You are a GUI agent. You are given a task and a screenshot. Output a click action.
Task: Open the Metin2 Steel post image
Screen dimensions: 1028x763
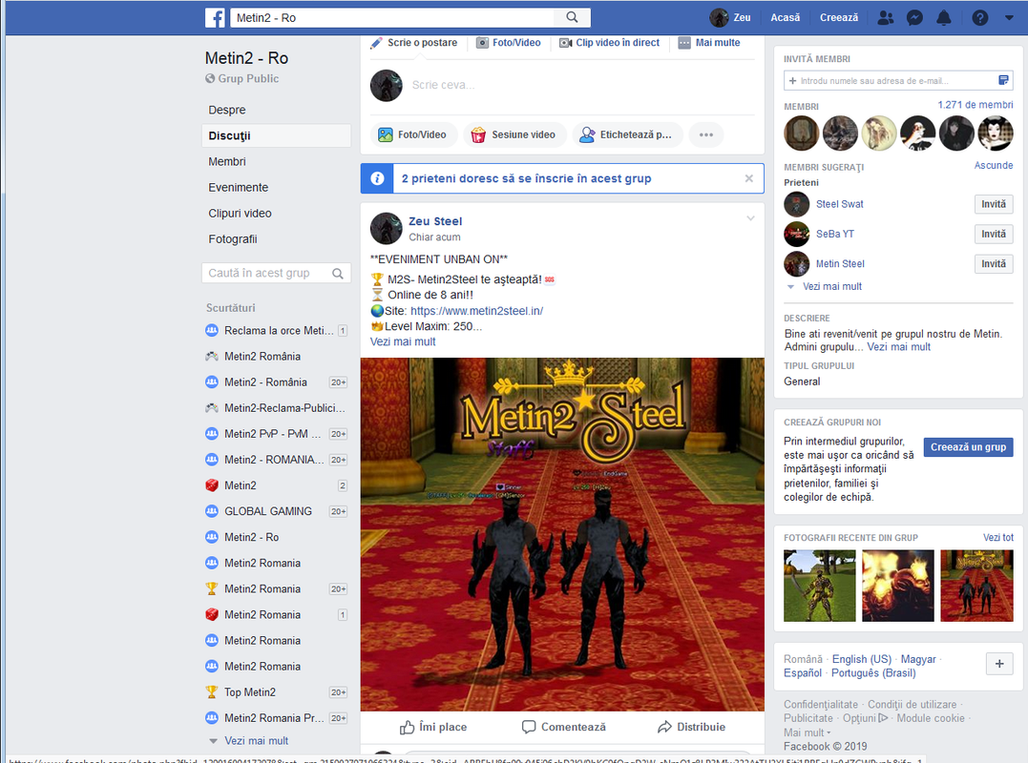tap(562, 534)
